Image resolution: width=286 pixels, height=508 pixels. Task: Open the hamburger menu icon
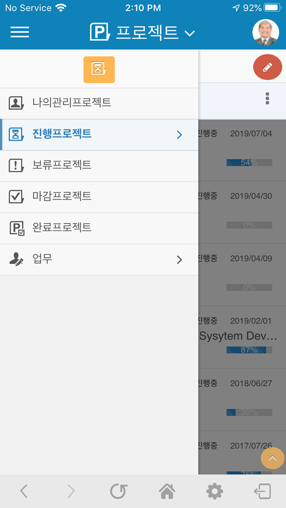(x=20, y=32)
